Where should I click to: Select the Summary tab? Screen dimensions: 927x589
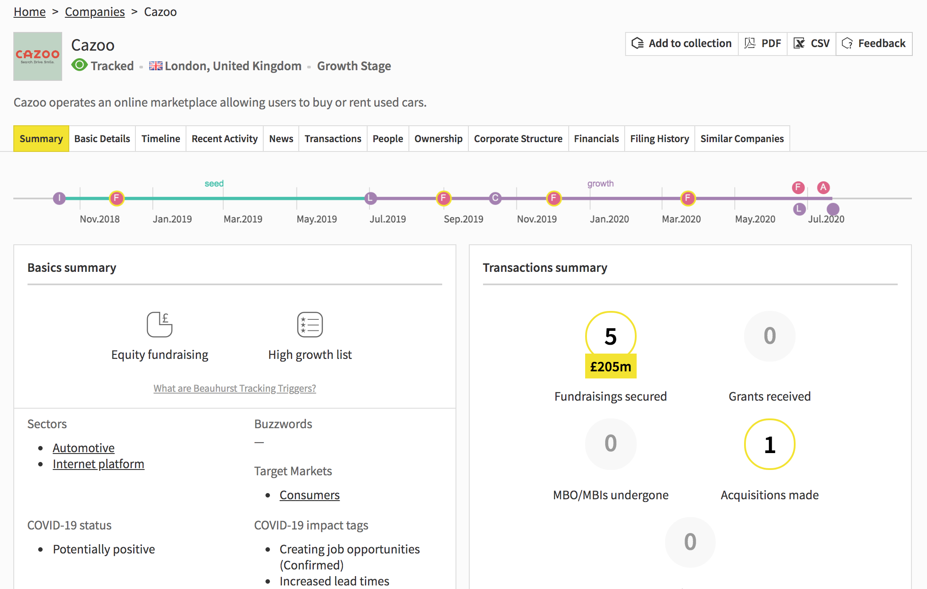point(41,139)
